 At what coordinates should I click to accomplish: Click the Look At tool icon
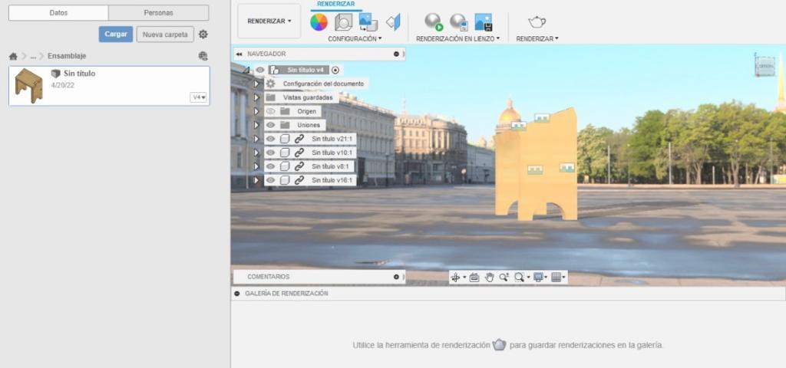point(474,278)
